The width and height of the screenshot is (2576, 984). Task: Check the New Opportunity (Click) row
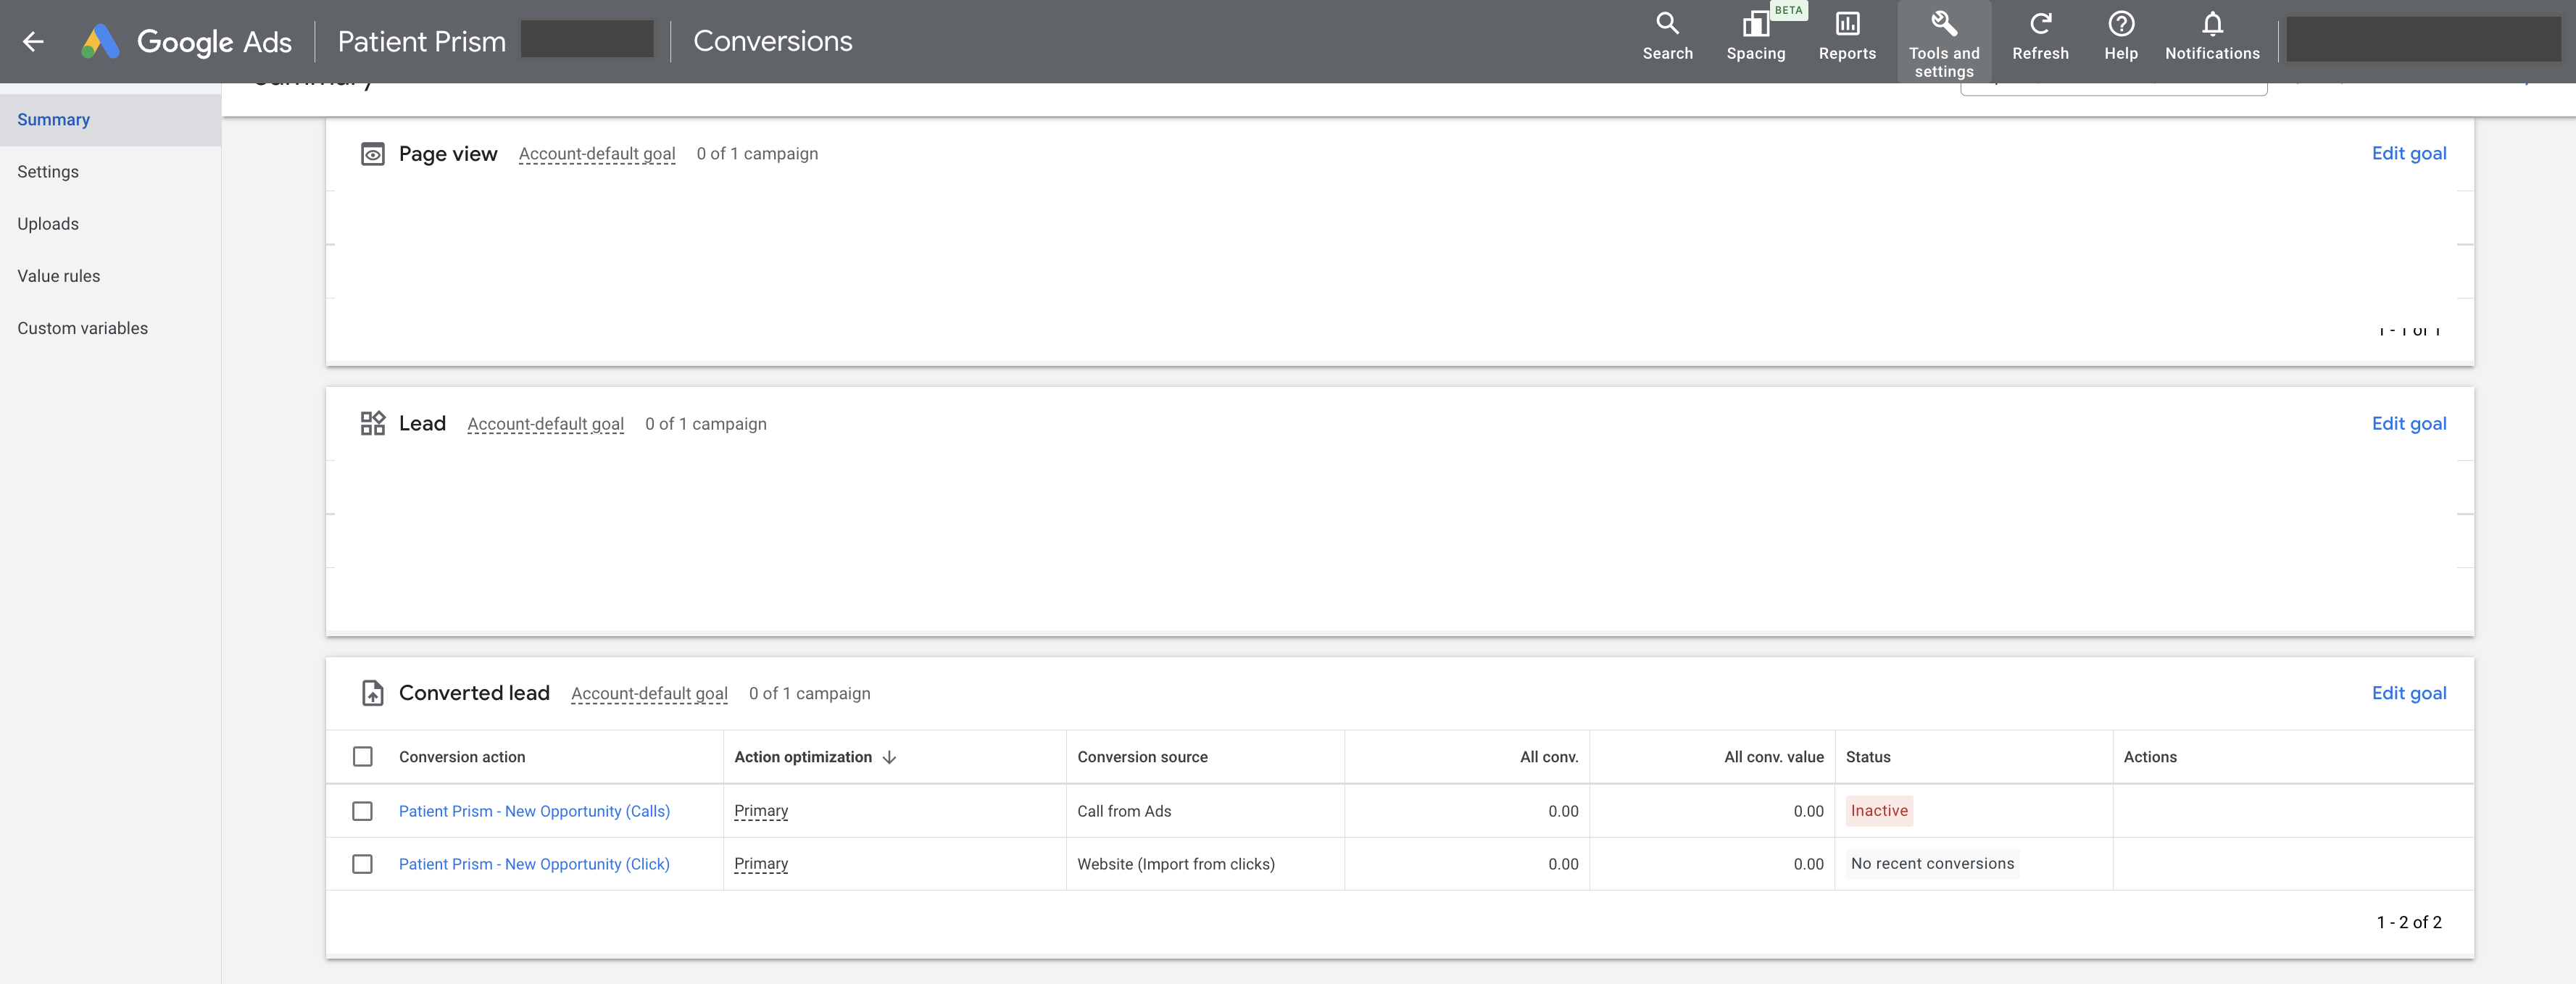pos(362,864)
